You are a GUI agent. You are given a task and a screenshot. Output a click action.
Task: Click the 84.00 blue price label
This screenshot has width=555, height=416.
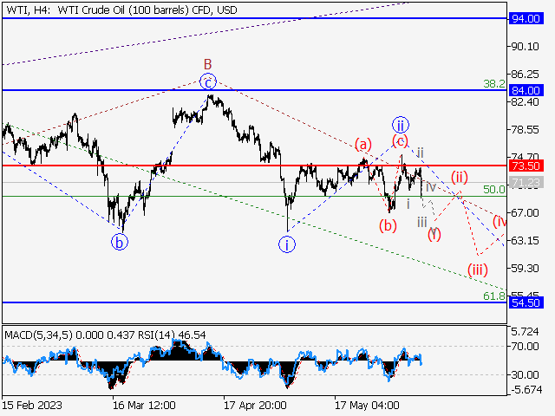526,90
